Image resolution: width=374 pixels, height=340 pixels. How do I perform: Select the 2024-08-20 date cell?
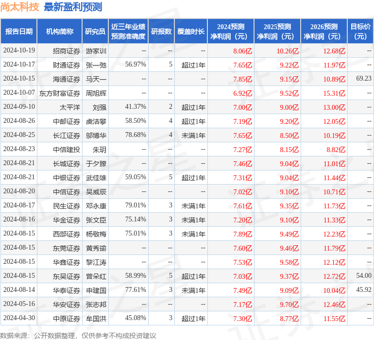(19, 191)
